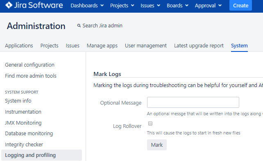Select the Latest upgrade report tab
This screenshot has height=161, width=263.
click(x=199, y=46)
